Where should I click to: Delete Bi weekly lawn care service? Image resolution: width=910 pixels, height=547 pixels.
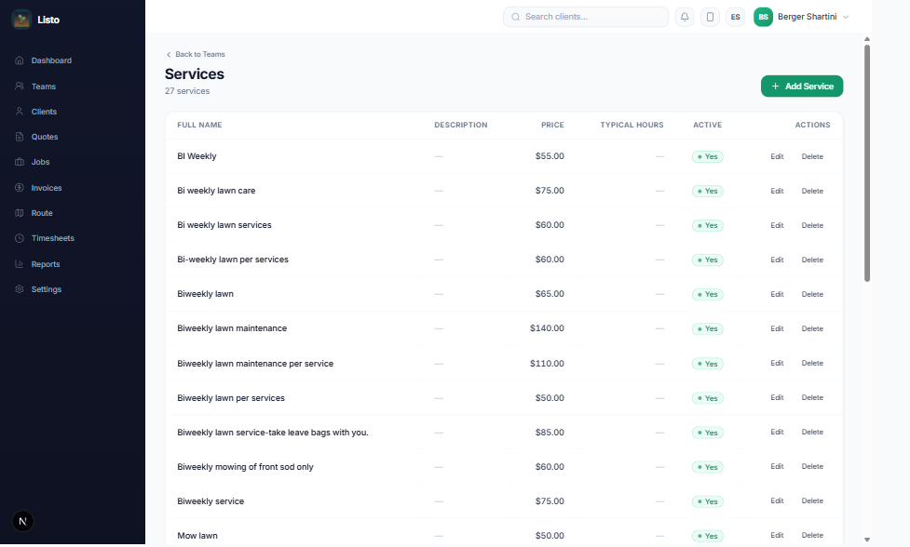pyautogui.click(x=812, y=191)
